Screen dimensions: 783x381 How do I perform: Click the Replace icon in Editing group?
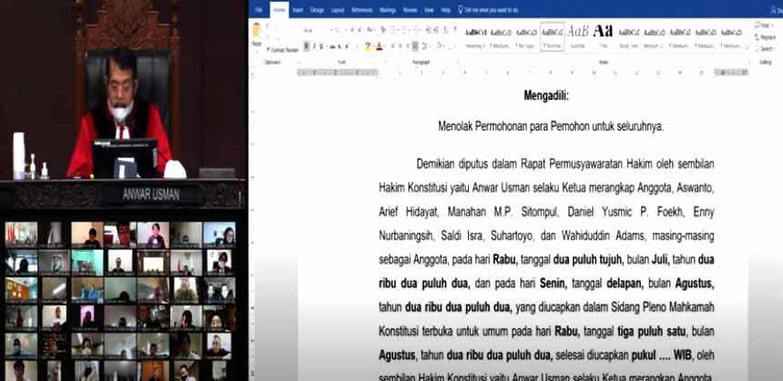click(764, 39)
